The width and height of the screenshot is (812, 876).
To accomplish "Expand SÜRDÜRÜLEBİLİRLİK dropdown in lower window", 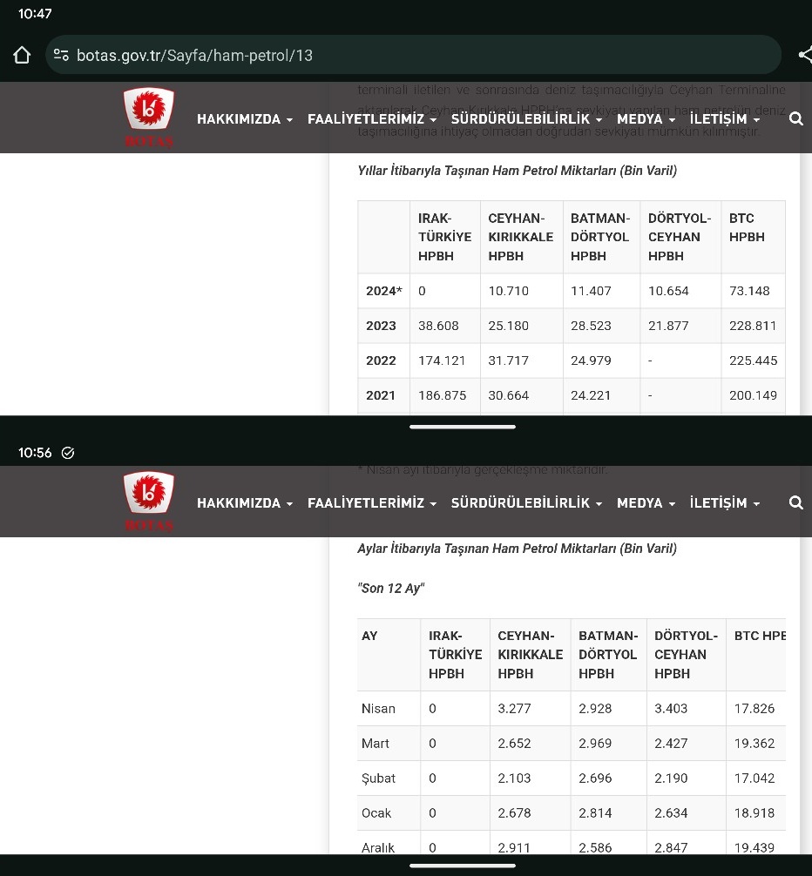I will pyautogui.click(x=526, y=503).
